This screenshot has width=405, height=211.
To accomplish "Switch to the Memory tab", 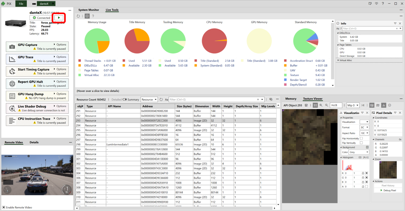I will tap(291, 99).
